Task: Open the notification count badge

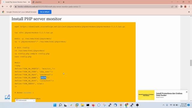Action: point(189,105)
